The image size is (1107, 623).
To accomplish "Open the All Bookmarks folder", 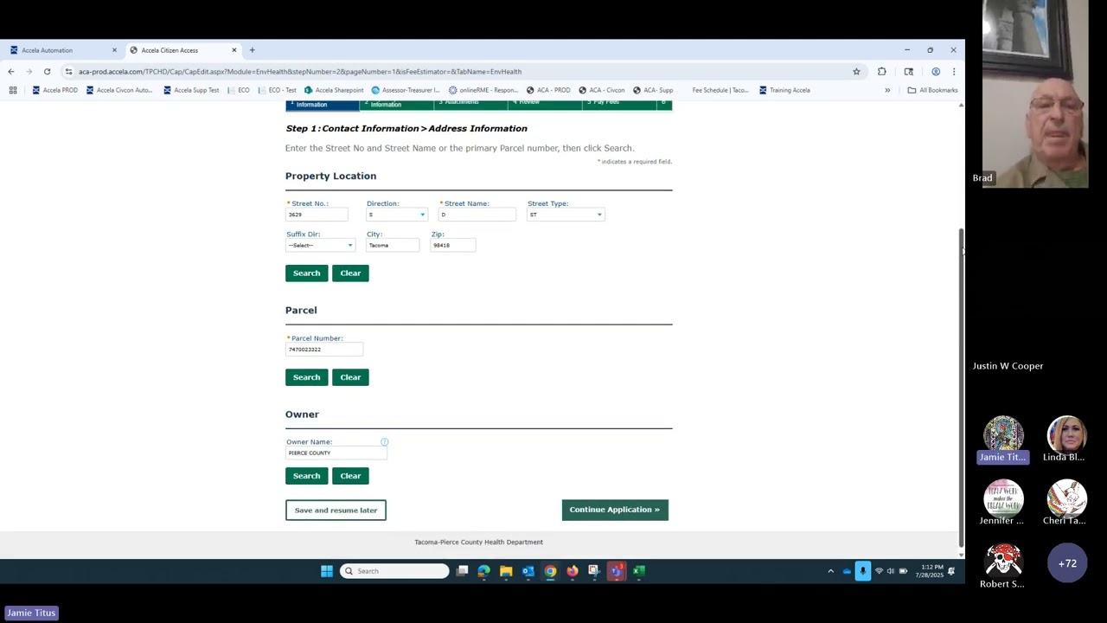I will pyautogui.click(x=932, y=90).
